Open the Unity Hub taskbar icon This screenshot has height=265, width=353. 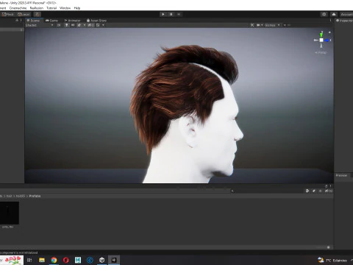click(102, 260)
